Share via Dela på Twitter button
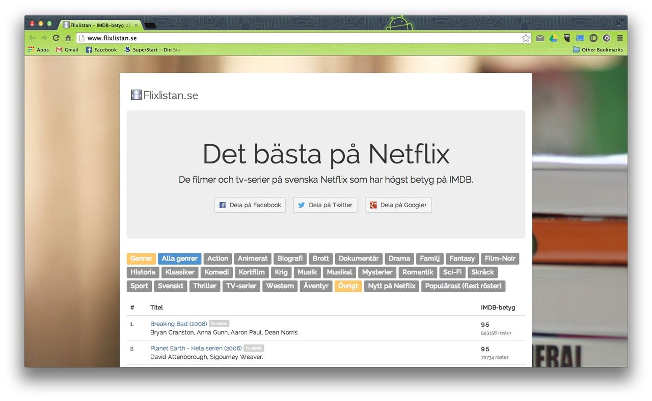Viewport: 652px width, 401px height. 325,205
